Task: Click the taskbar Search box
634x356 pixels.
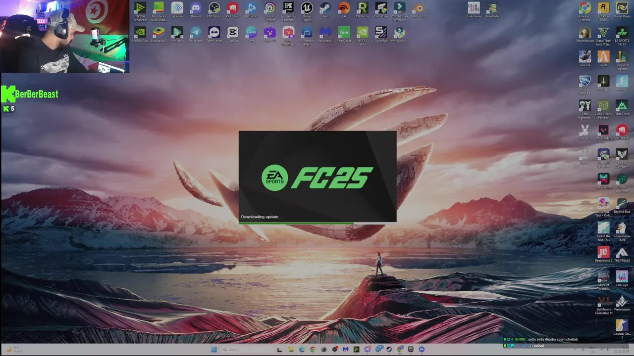Action: (246, 349)
